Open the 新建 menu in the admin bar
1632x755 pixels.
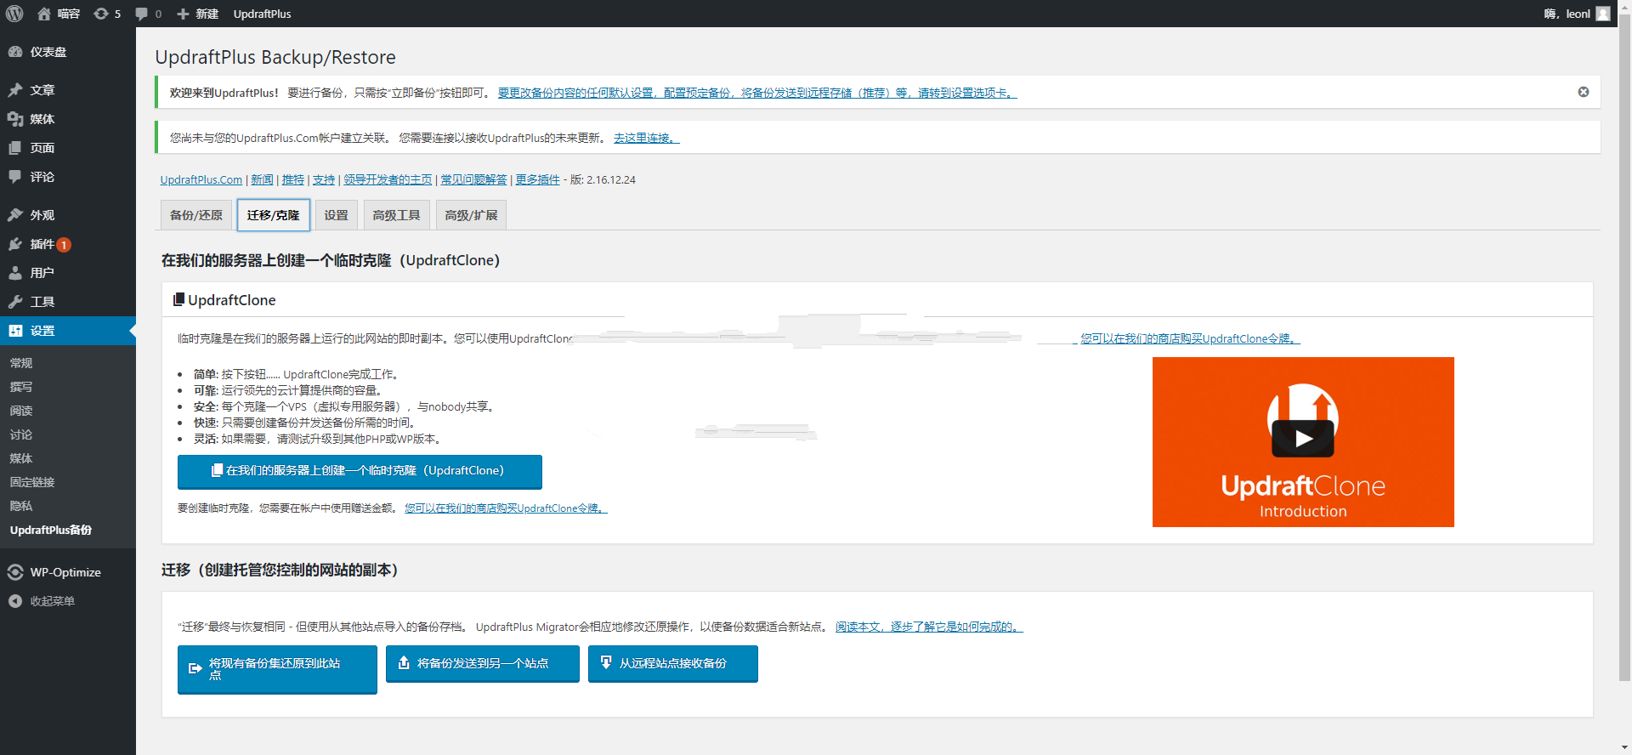coord(198,14)
